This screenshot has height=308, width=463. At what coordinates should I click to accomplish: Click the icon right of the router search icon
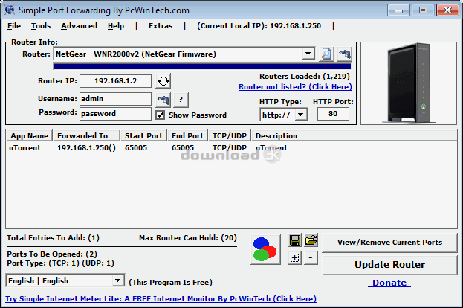(x=344, y=54)
